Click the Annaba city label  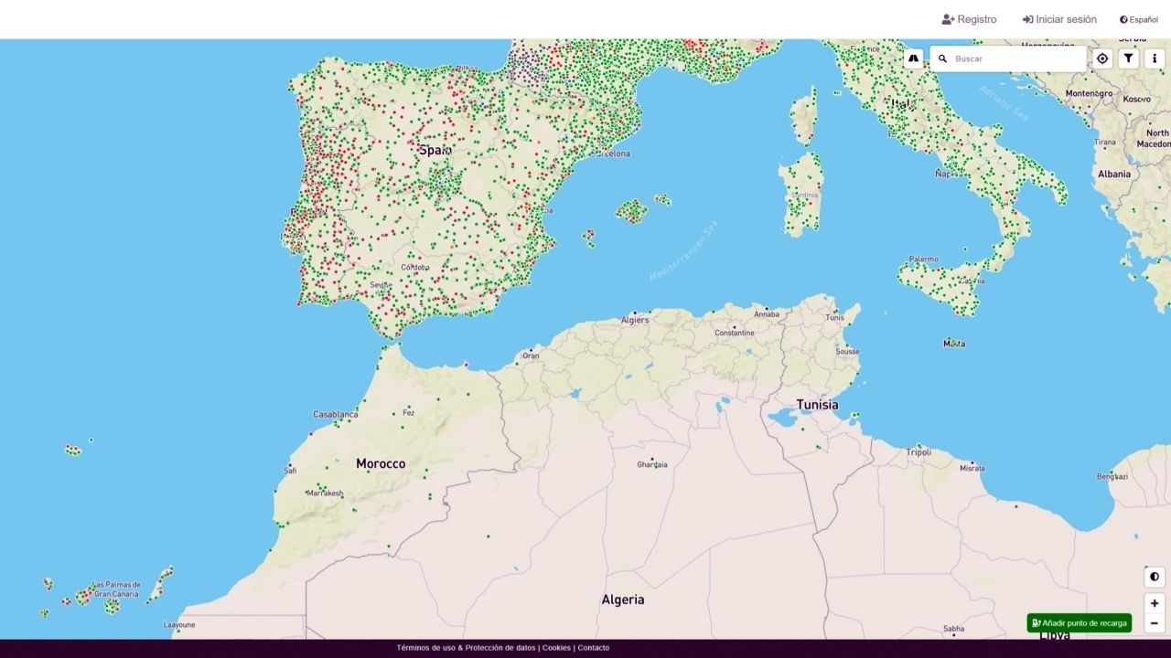767,314
